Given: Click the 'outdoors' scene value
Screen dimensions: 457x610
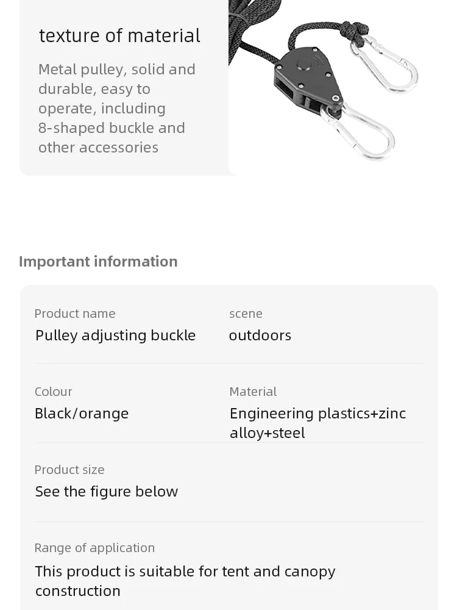Looking at the screenshot, I should 260,335.
